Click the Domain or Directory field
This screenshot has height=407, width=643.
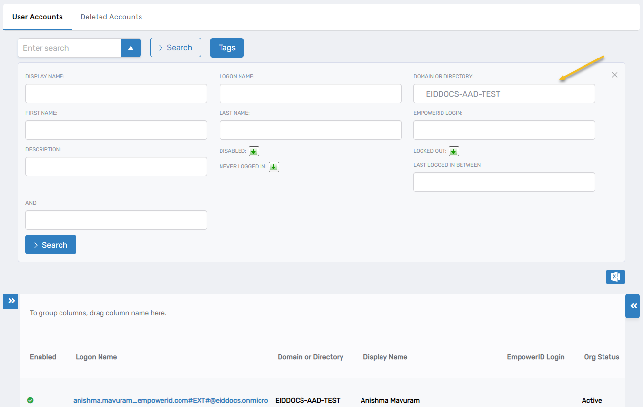point(503,94)
